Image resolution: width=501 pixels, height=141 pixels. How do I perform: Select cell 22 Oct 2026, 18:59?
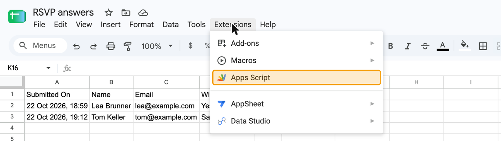pos(57,106)
